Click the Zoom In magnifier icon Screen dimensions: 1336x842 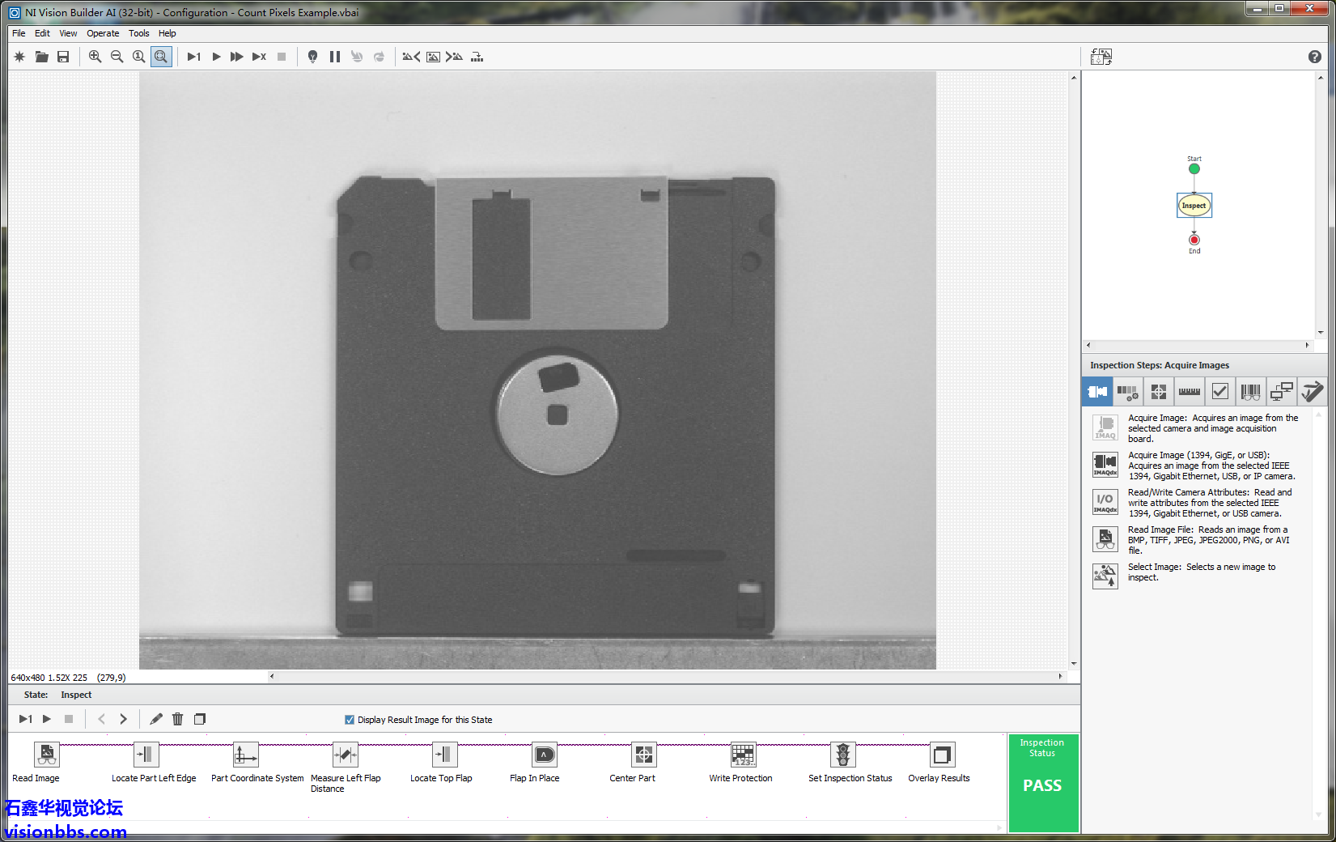click(95, 57)
